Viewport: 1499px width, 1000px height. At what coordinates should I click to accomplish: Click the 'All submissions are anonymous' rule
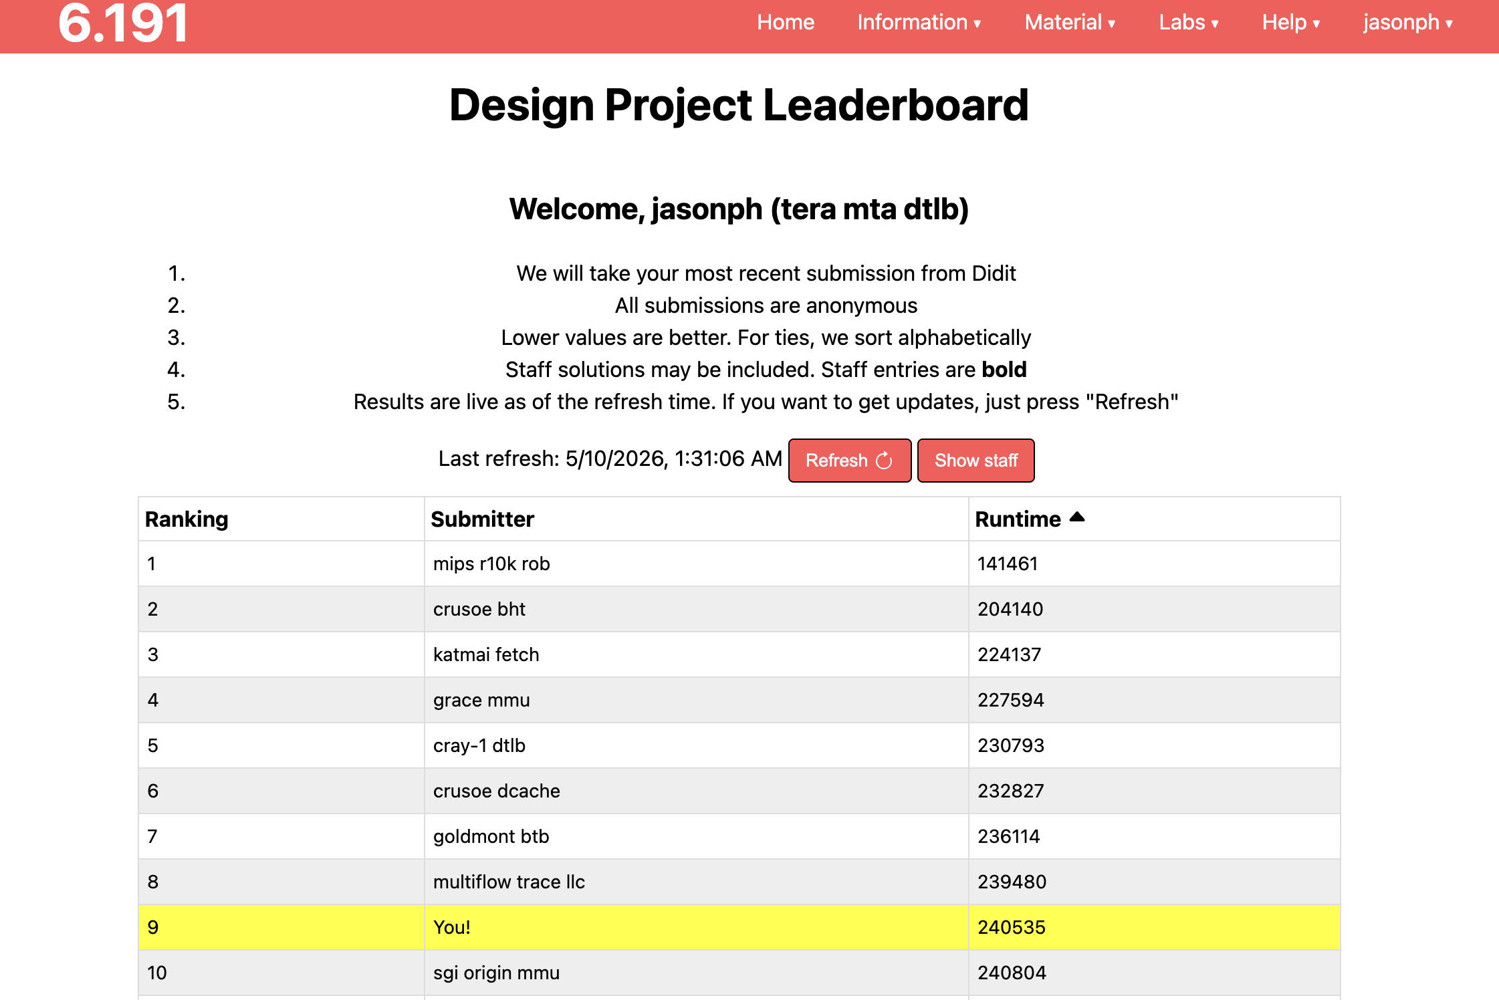point(766,305)
